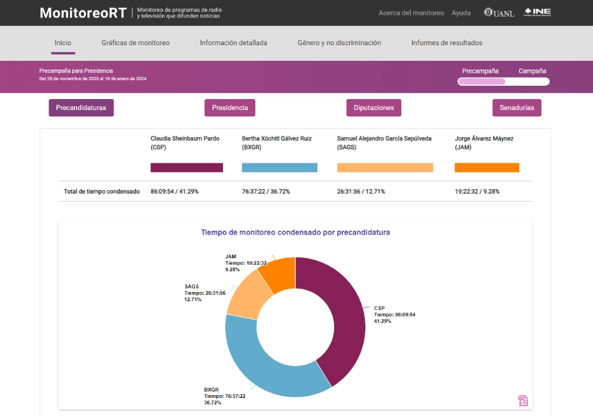Open the Inicio tab
Image resolution: width=593 pixels, height=420 pixels.
coord(63,43)
